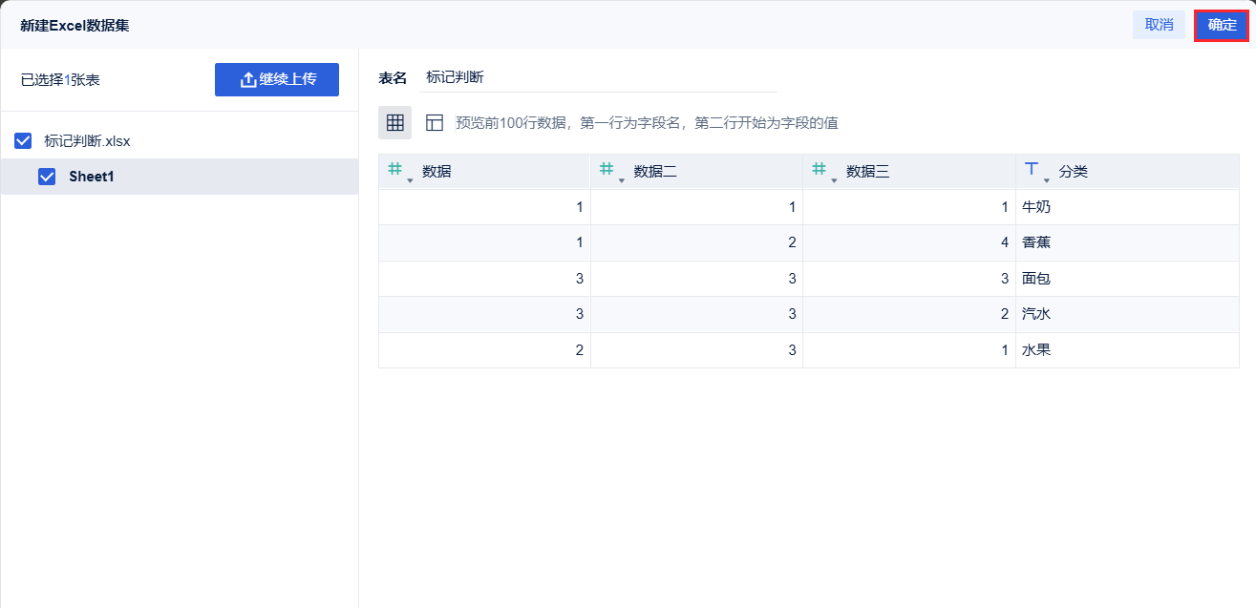This screenshot has width=1256, height=608.
Task: Select the Sheet1 sheet name
Action: coord(92,177)
